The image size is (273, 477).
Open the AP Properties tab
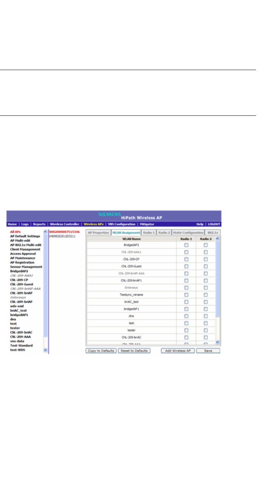click(x=98, y=233)
